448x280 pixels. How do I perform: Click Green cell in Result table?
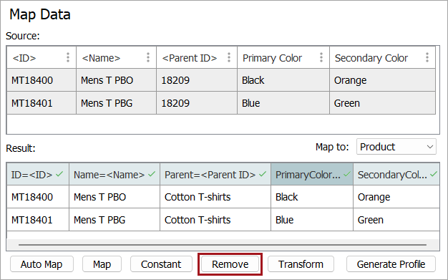pos(396,220)
